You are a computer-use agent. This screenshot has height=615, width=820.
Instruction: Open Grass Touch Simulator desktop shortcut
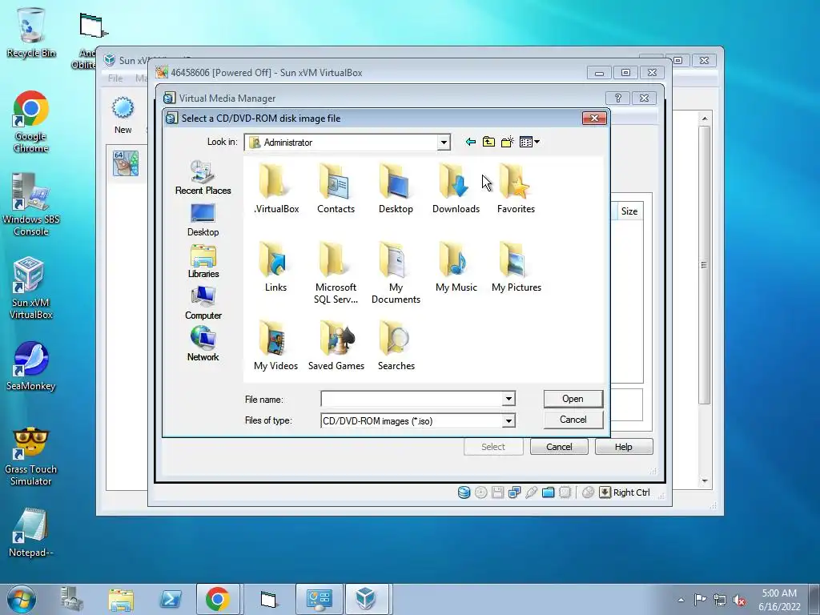coord(31,456)
